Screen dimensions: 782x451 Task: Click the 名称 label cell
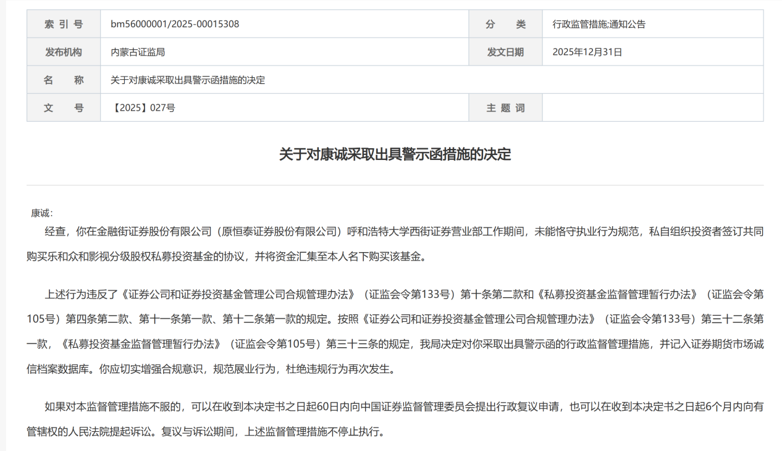(64, 80)
